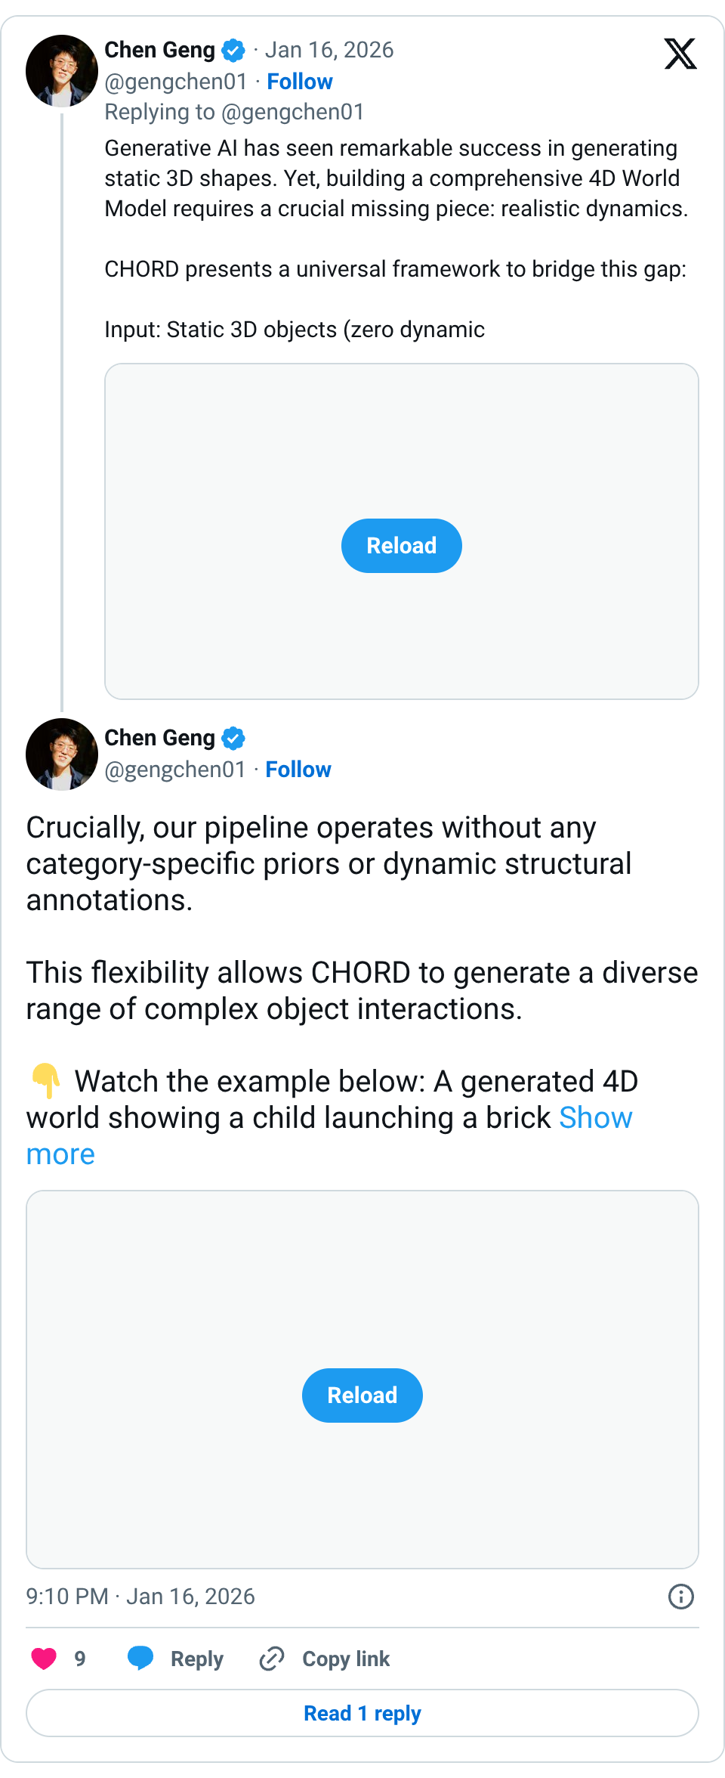The width and height of the screenshot is (725, 1778).
Task: Open the reply composer via the reply icon
Action: pos(140,1659)
